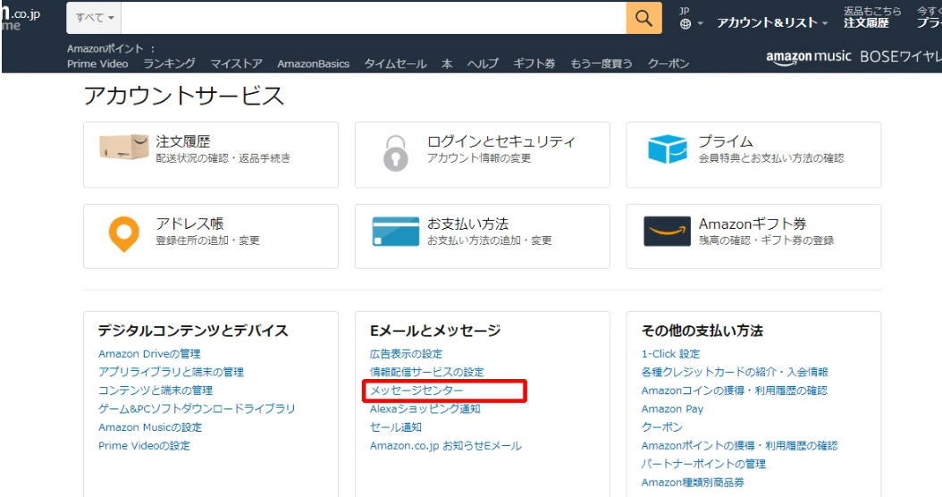942x497 pixels.
Task: Open the Amazonギフト券 card title
Action: coord(753,224)
